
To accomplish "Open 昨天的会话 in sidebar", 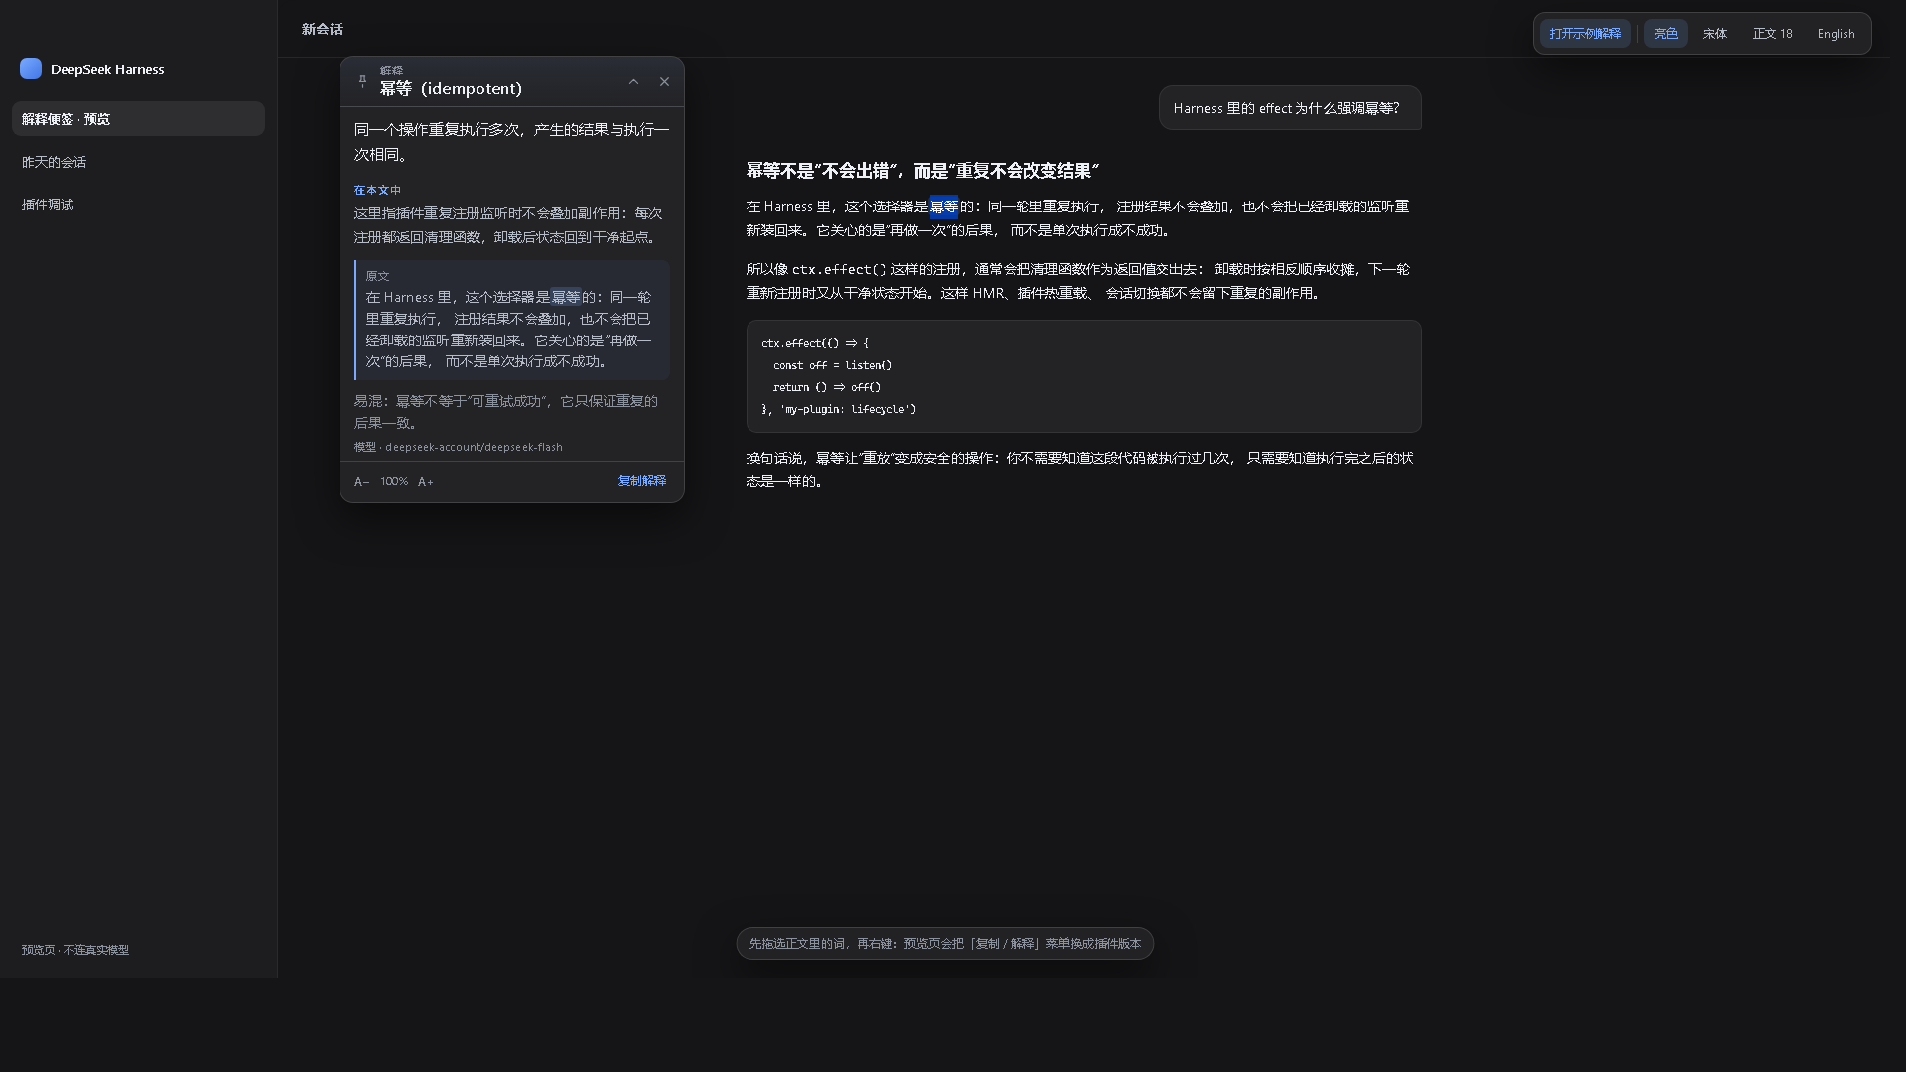I will [138, 162].
